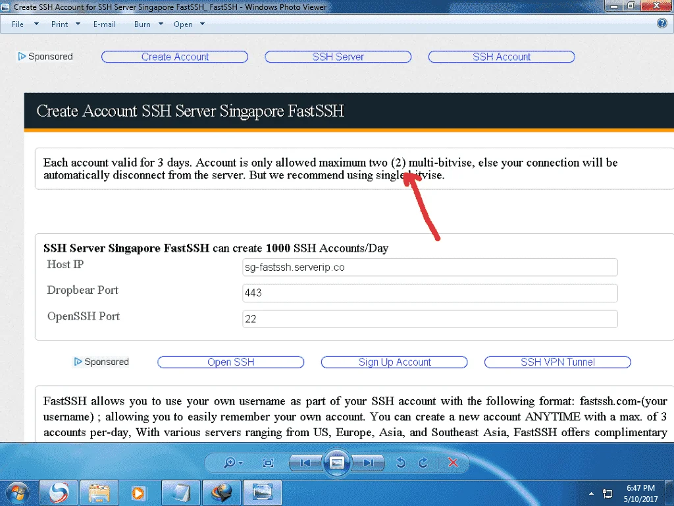The height and width of the screenshot is (506, 674).
Task: Click the Actual Size fit icon
Action: pyautogui.click(x=268, y=463)
